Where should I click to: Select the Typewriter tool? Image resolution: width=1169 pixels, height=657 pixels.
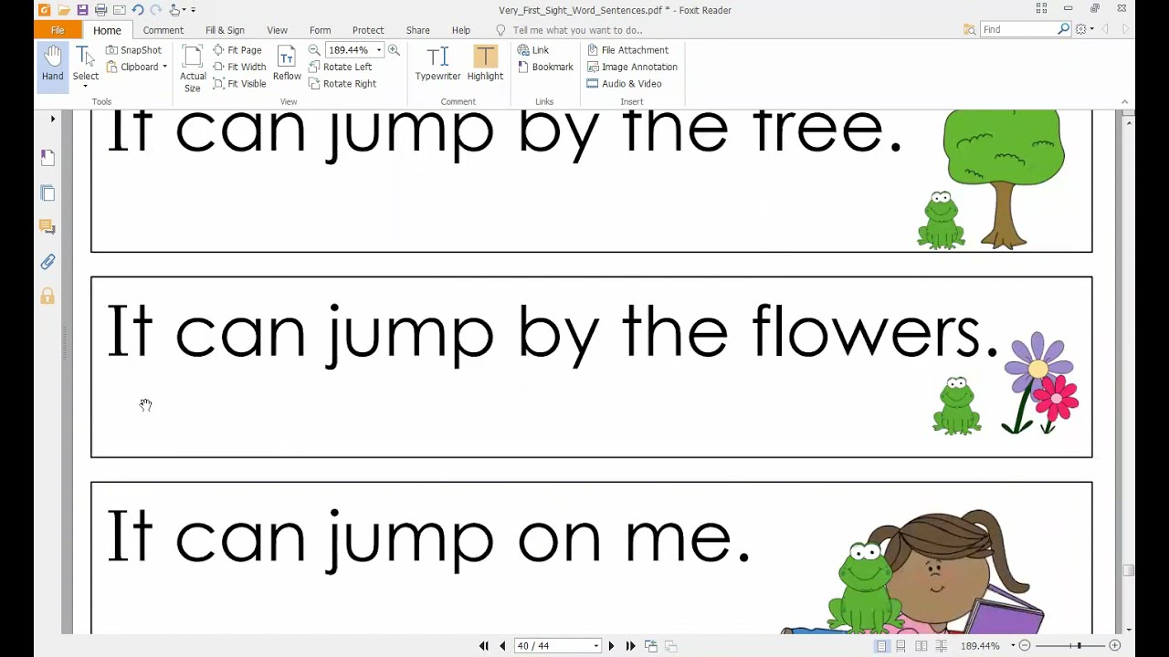438,64
